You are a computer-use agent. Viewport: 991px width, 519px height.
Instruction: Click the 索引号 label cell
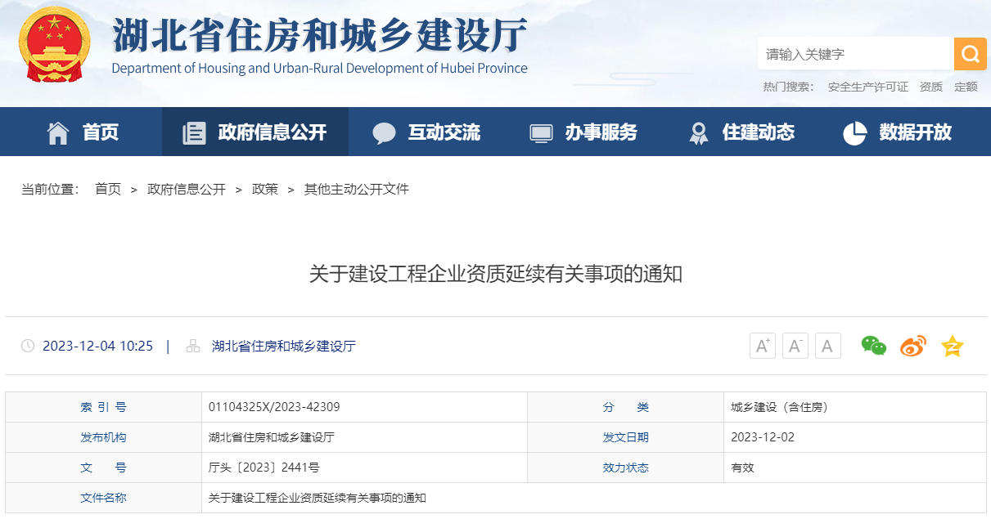click(103, 407)
